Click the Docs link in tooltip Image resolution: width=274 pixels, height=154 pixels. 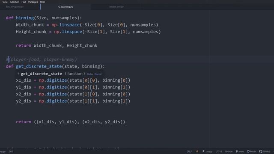pos(98,74)
